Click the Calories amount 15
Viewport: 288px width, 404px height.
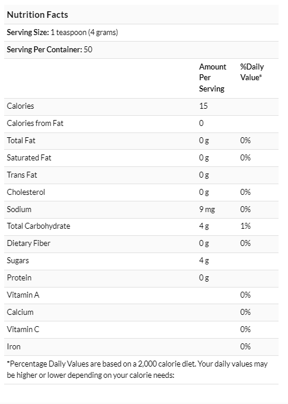tap(203, 106)
